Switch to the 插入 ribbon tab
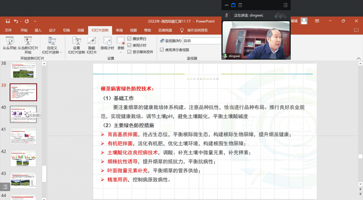 (x=38, y=30)
